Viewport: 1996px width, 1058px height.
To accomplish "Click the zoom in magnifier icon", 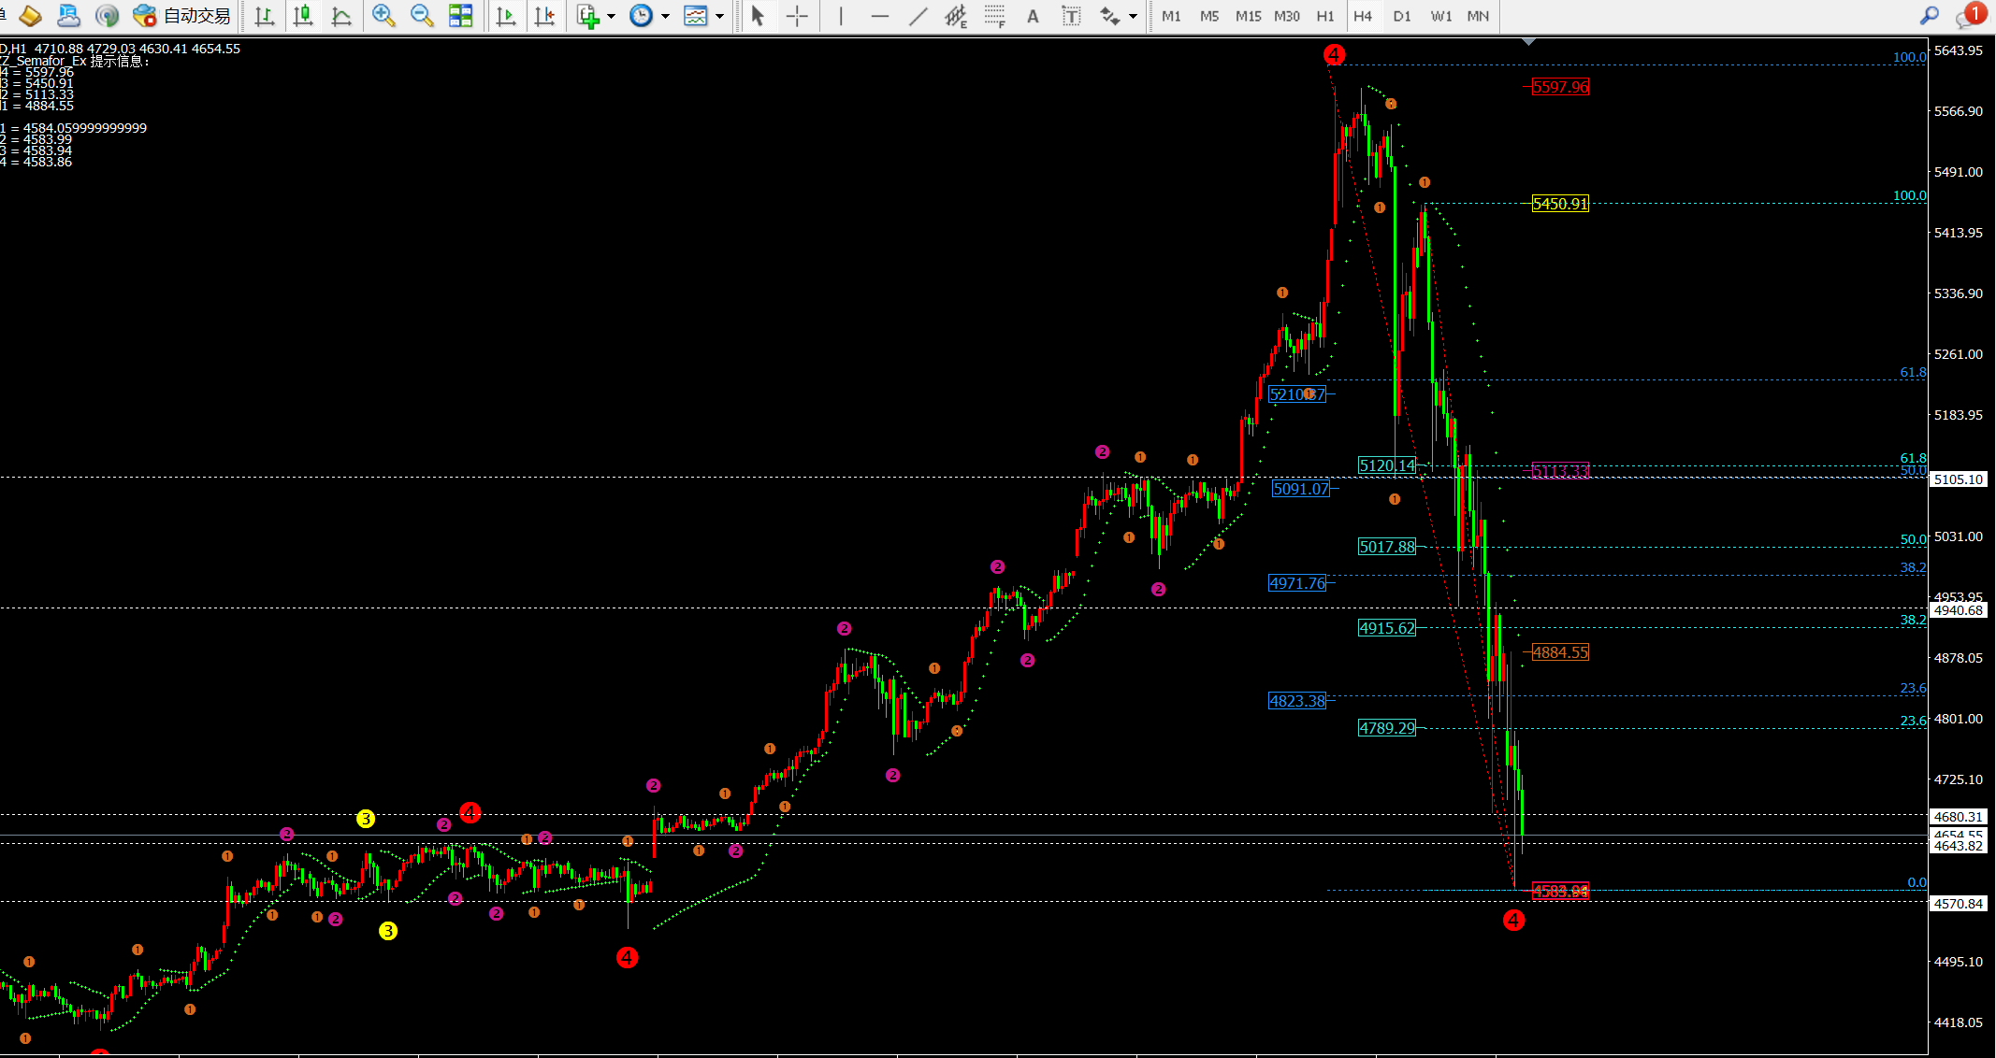I will 383,16.
